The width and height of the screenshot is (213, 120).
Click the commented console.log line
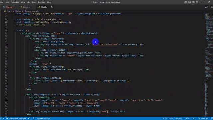coord(30,25)
